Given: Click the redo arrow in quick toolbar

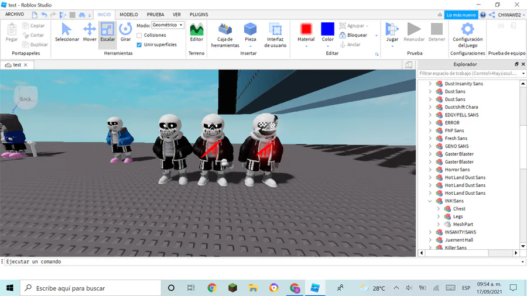Looking at the screenshot, I should [53, 15].
